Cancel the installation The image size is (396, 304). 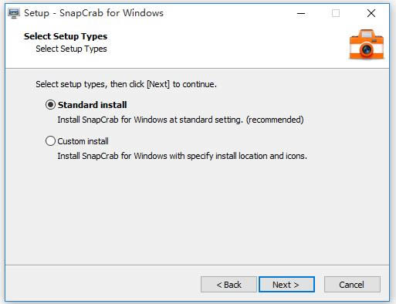coord(352,285)
